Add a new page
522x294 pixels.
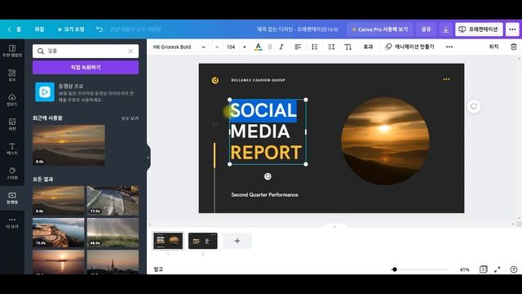click(x=237, y=241)
